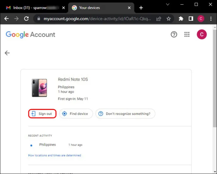
Task: Open How locations and times are determined link
Action: click(54, 155)
